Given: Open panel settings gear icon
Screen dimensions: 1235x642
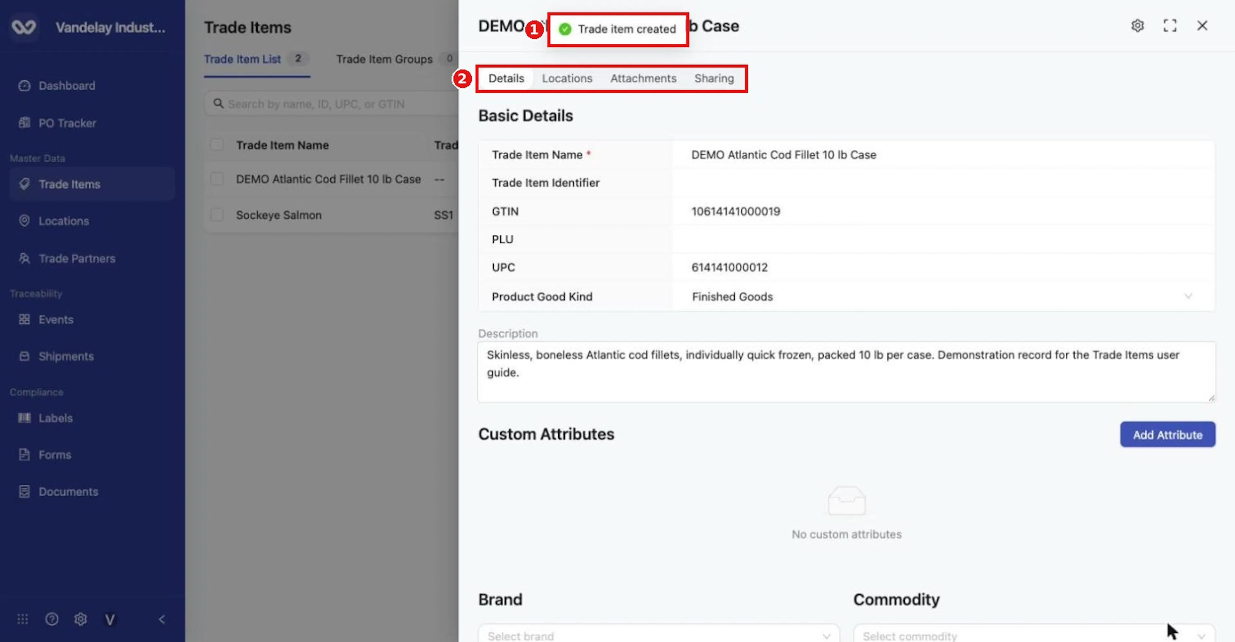Looking at the screenshot, I should pos(1137,25).
